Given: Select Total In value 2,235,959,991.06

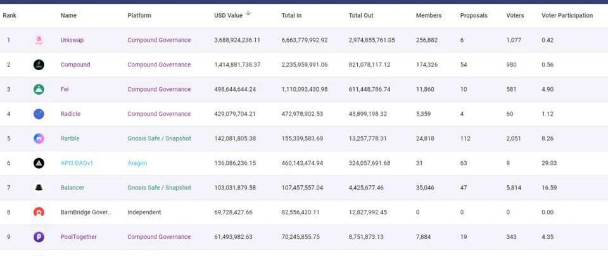Looking at the screenshot, I should click(x=305, y=64).
